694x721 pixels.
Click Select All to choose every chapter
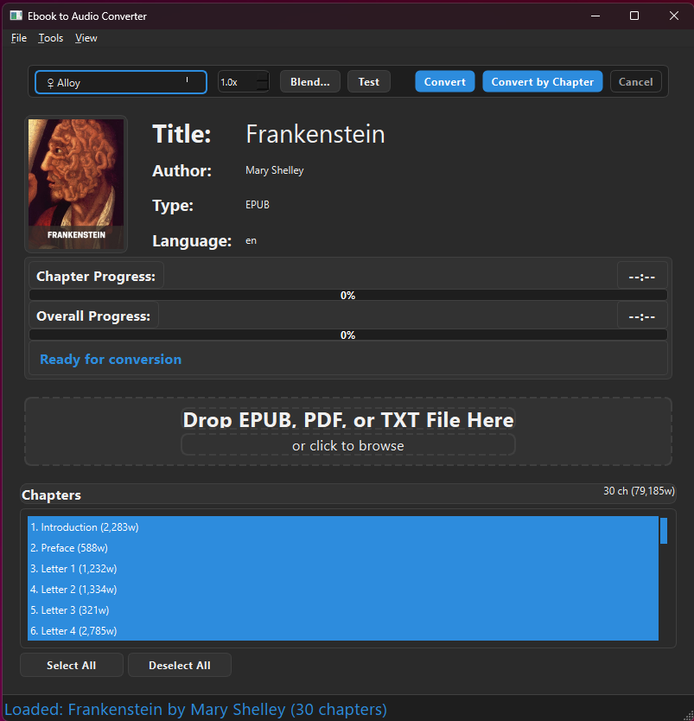click(x=71, y=665)
